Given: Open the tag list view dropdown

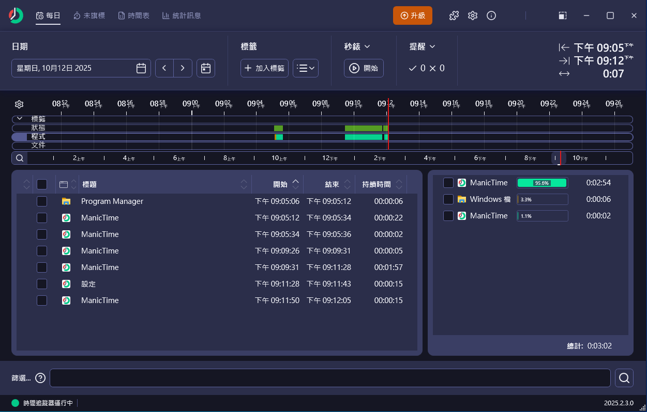Looking at the screenshot, I should click(x=306, y=68).
